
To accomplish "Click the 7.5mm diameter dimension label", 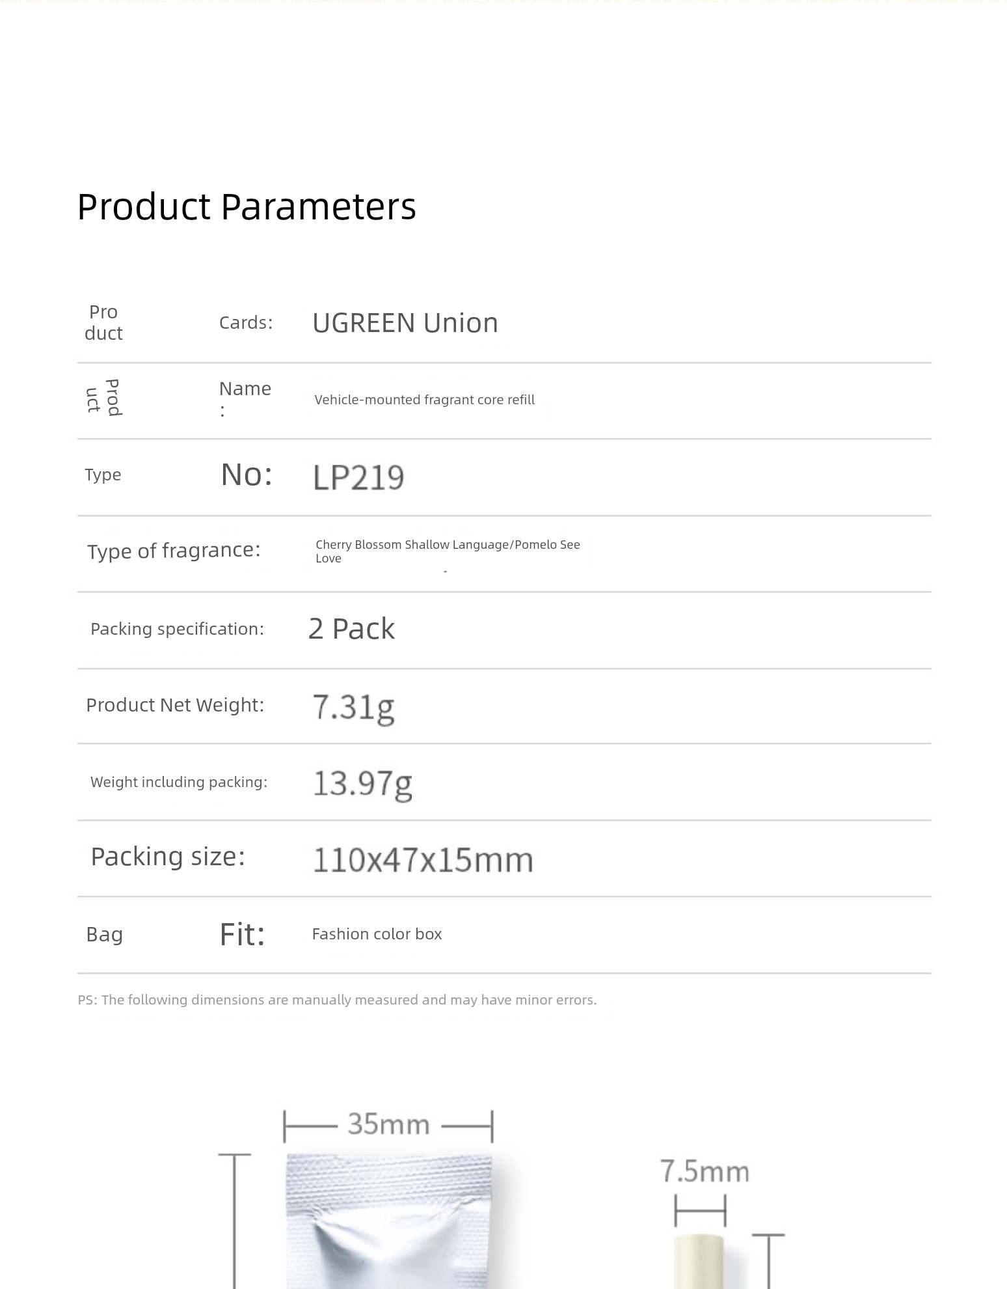I will (705, 1171).
